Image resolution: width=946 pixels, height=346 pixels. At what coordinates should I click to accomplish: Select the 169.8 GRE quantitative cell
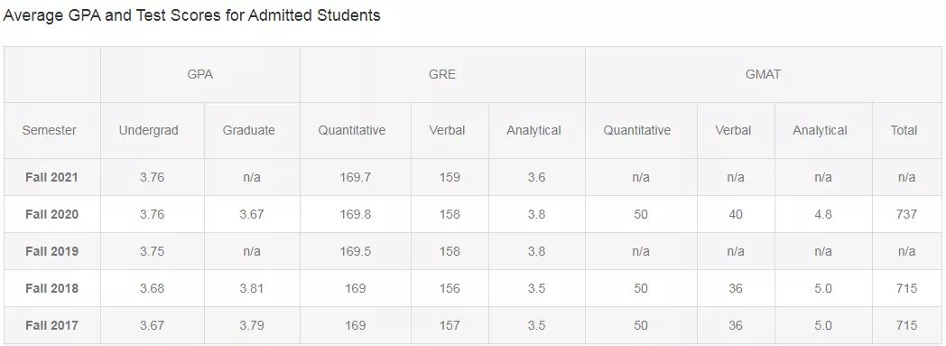click(x=356, y=214)
